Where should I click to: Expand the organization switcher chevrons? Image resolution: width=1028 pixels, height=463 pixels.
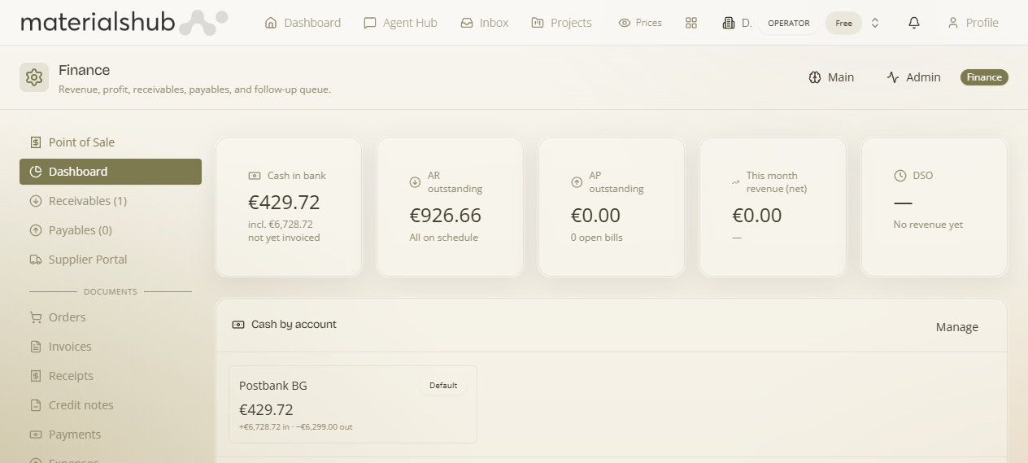point(875,23)
